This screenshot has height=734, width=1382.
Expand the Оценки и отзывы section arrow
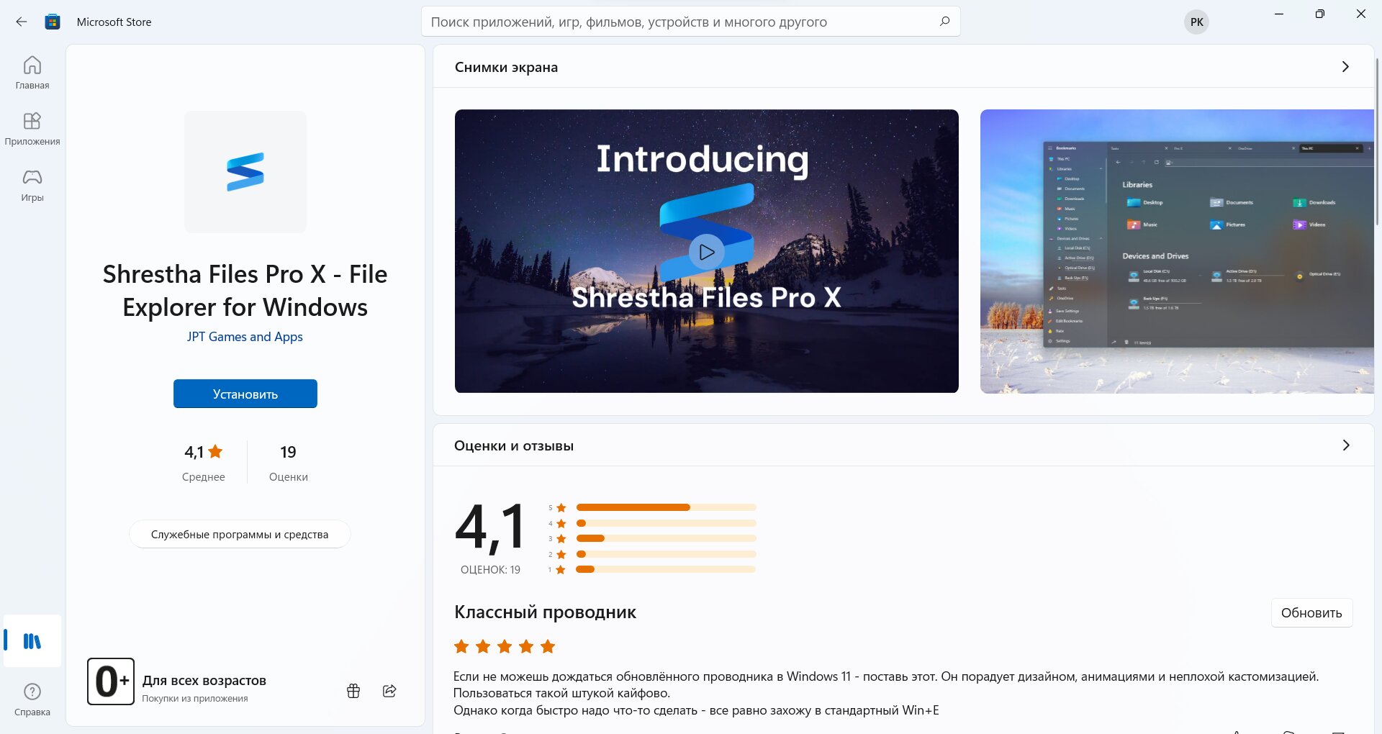(x=1345, y=445)
